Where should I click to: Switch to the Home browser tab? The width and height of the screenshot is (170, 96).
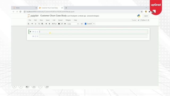coord(24,8)
